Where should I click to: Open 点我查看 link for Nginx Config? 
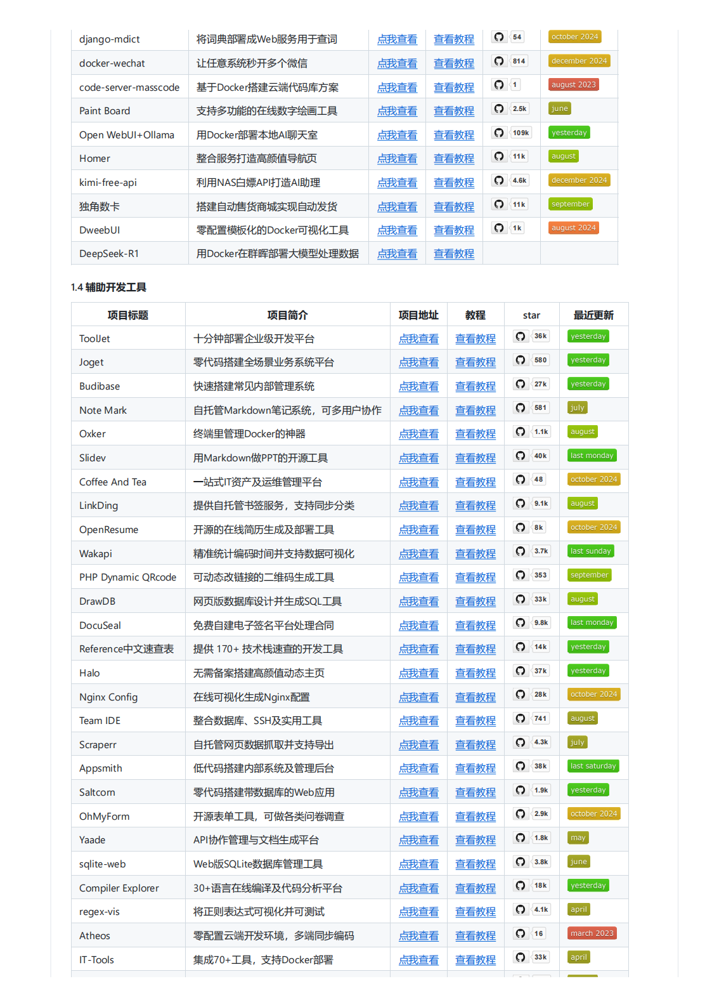[418, 697]
